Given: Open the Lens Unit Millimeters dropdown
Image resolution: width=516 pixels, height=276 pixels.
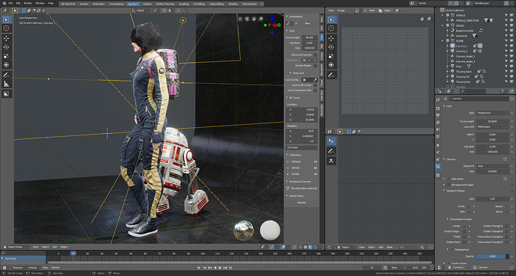Looking at the screenshot, I should (492, 126).
